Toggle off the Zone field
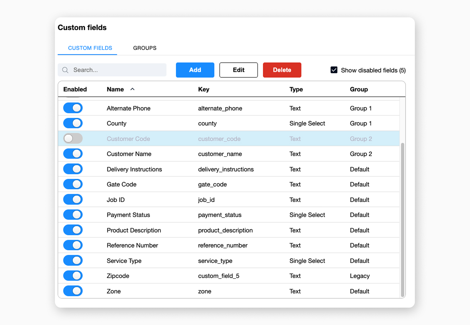The height and width of the screenshot is (325, 470). [x=73, y=291]
